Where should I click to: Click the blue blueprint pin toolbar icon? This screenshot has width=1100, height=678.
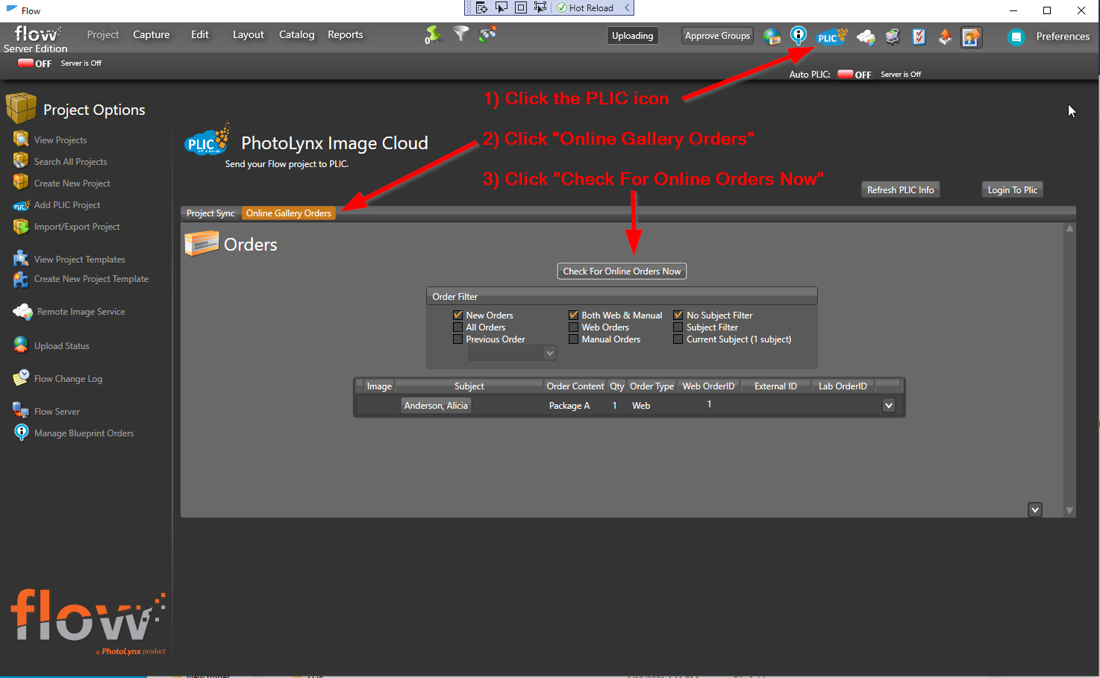point(799,35)
